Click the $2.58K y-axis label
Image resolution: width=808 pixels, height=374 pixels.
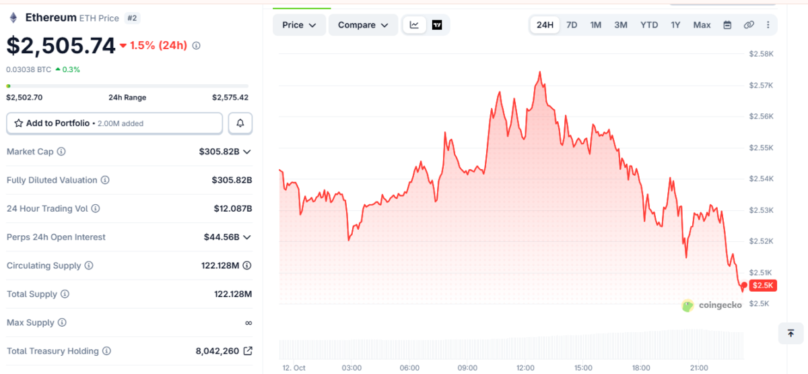(x=761, y=54)
